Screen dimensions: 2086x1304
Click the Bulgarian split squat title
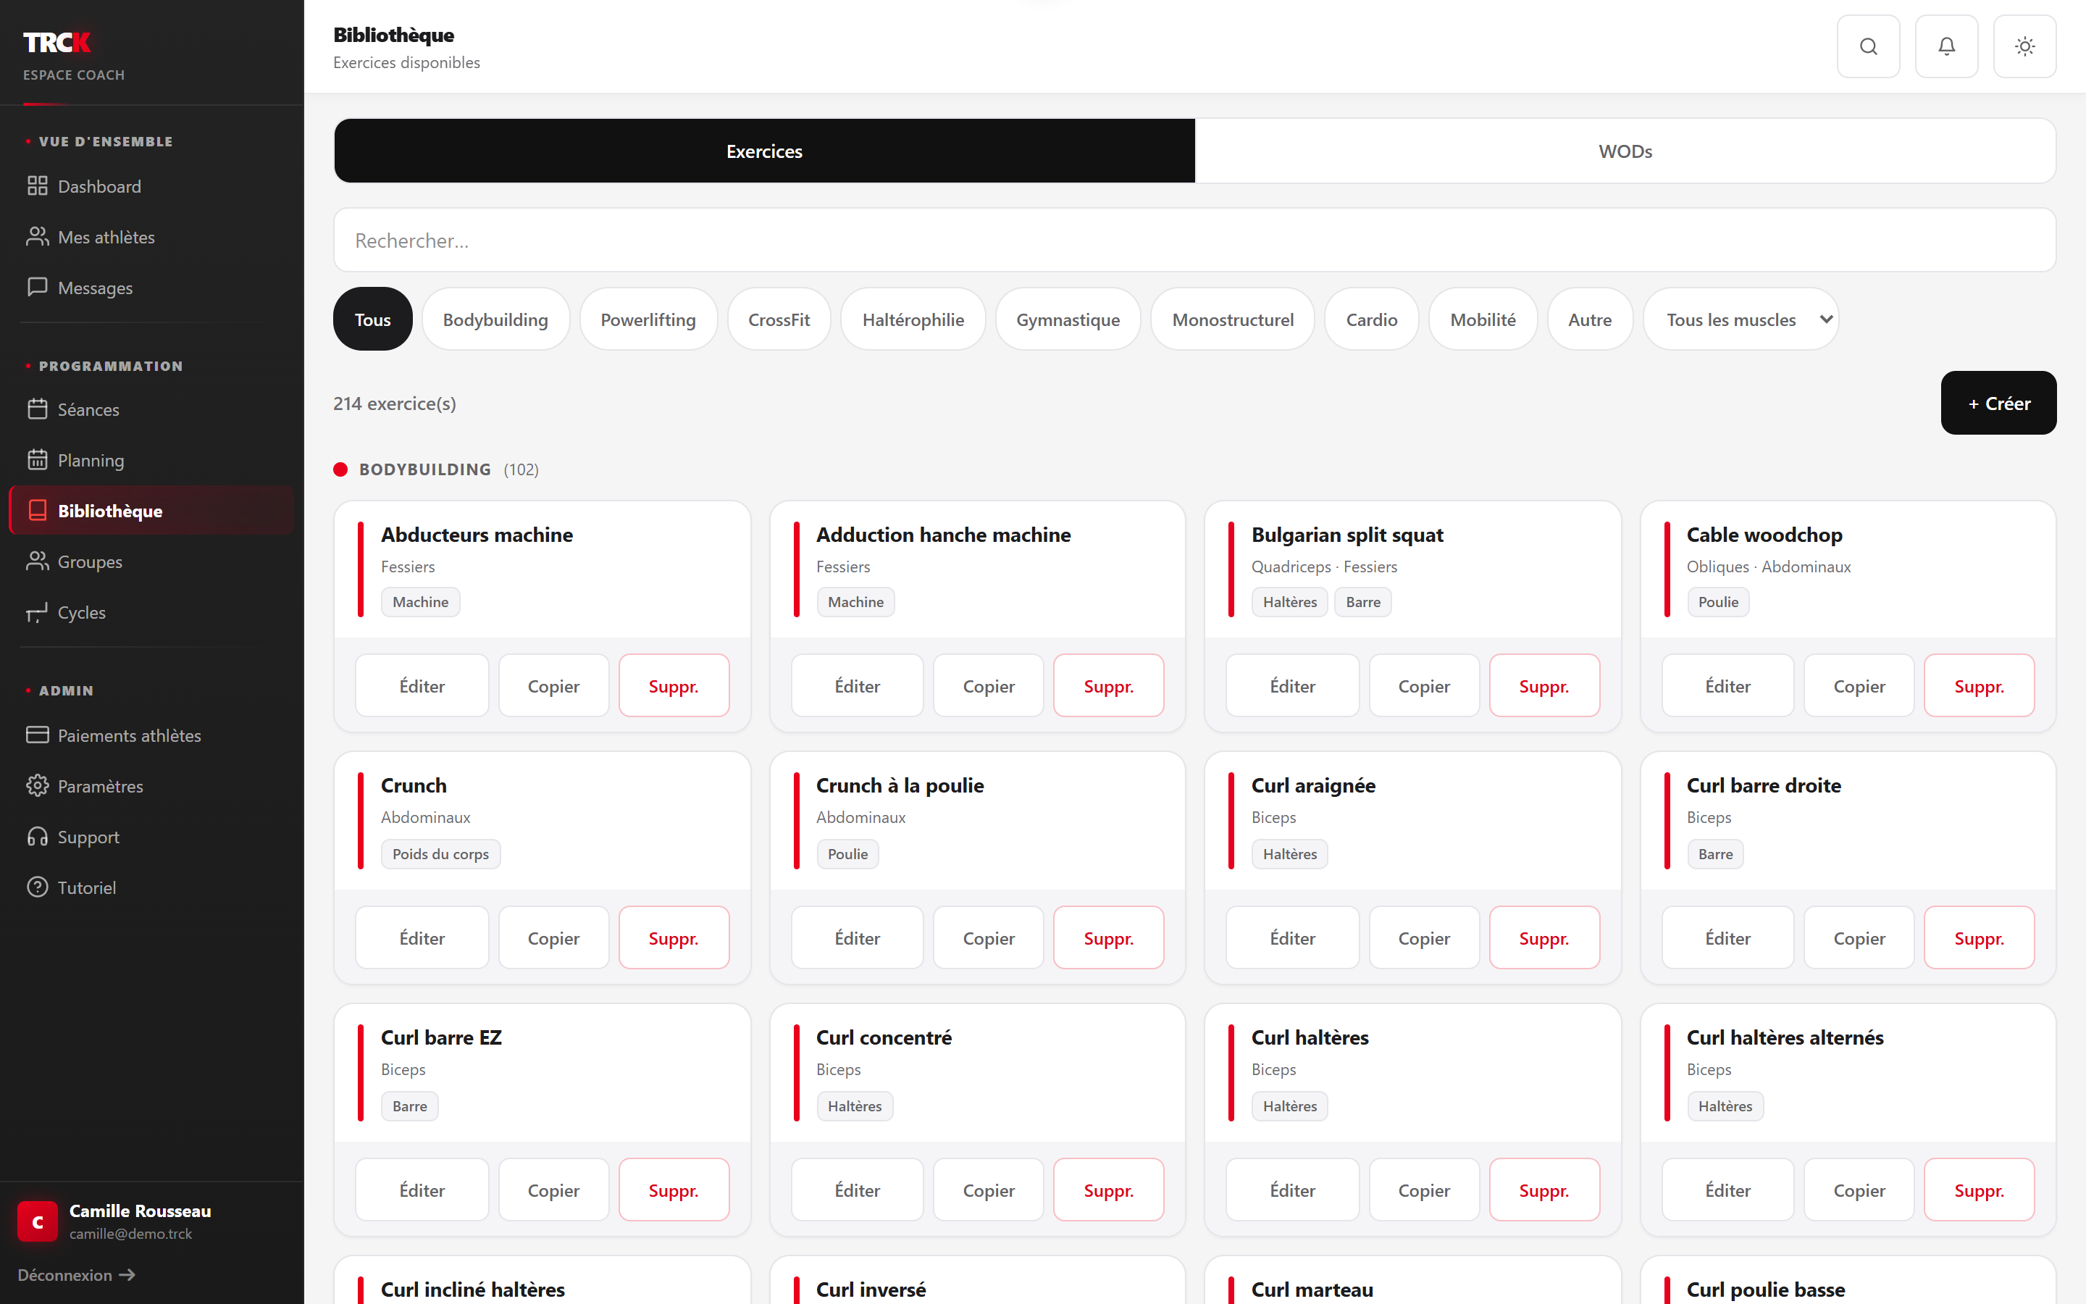click(1346, 535)
